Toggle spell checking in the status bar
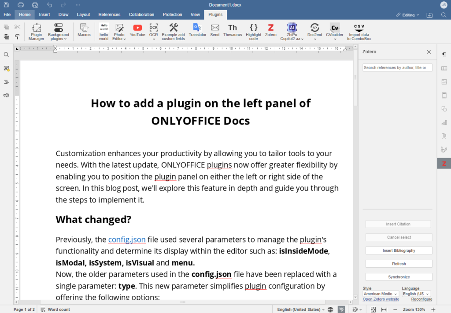Image resolution: width=451 pixels, height=313 pixels. (341, 309)
